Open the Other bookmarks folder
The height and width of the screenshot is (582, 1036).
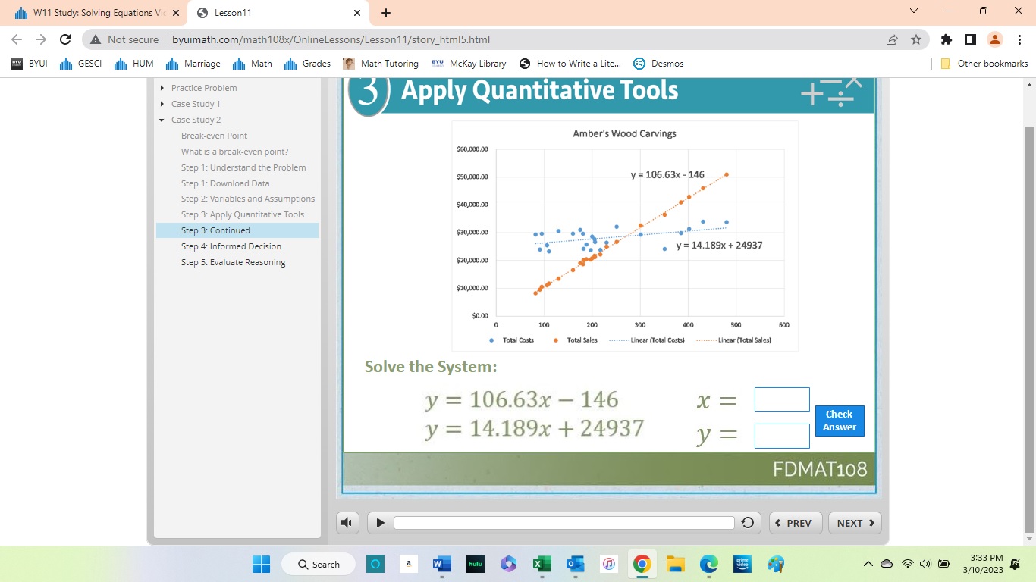click(984, 64)
